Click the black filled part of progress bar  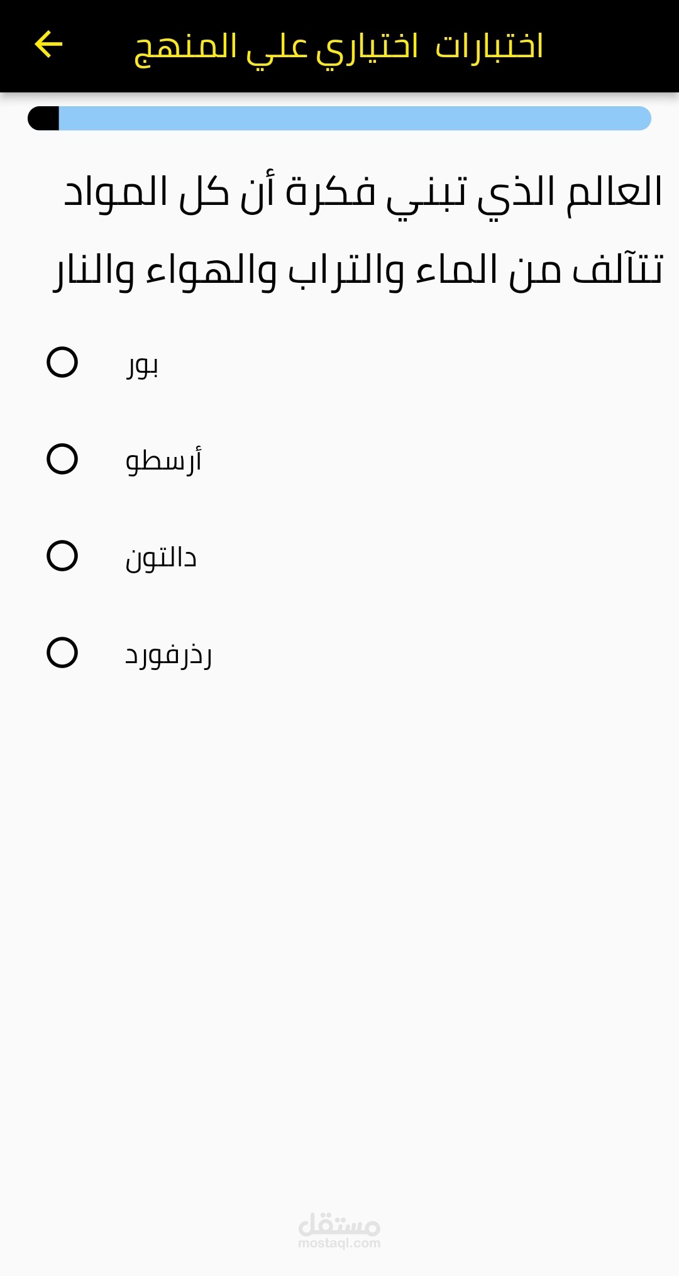click(x=44, y=118)
